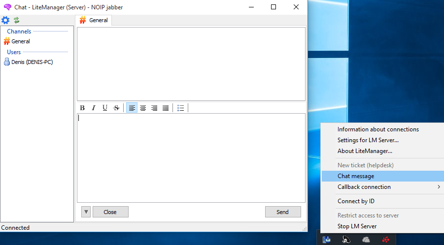This screenshot has height=245, width=444.
Task: Align text left
Action: [132, 108]
